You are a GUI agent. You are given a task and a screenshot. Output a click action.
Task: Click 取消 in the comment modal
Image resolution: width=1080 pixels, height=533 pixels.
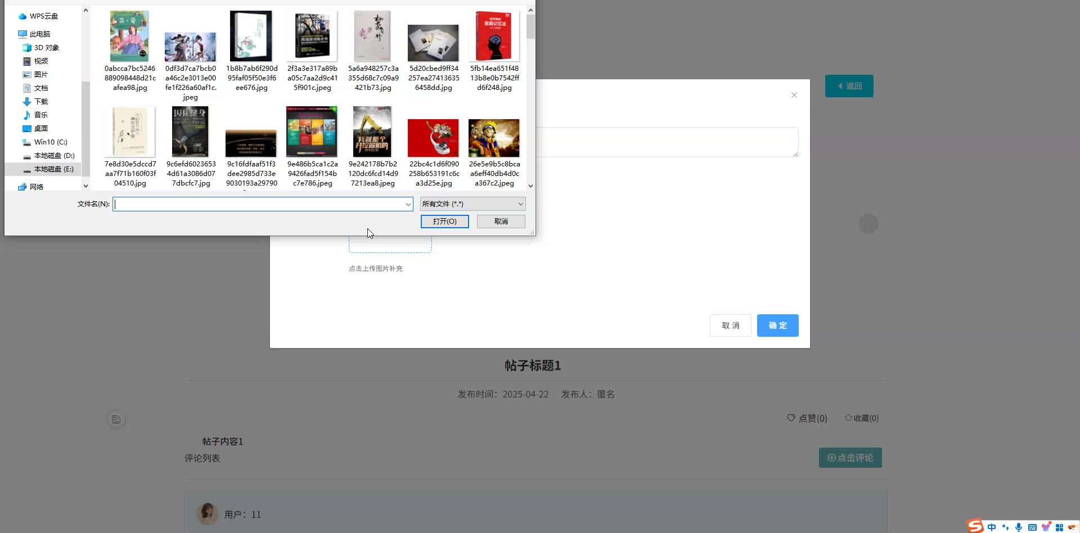pyautogui.click(x=731, y=326)
